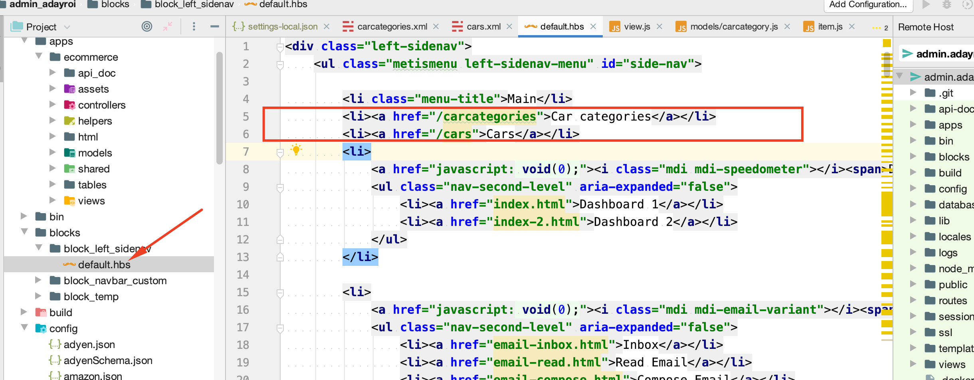This screenshot has height=380, width=974.
Task: Click the lightbulb intention icon on line 7
Action: point(296,150)
